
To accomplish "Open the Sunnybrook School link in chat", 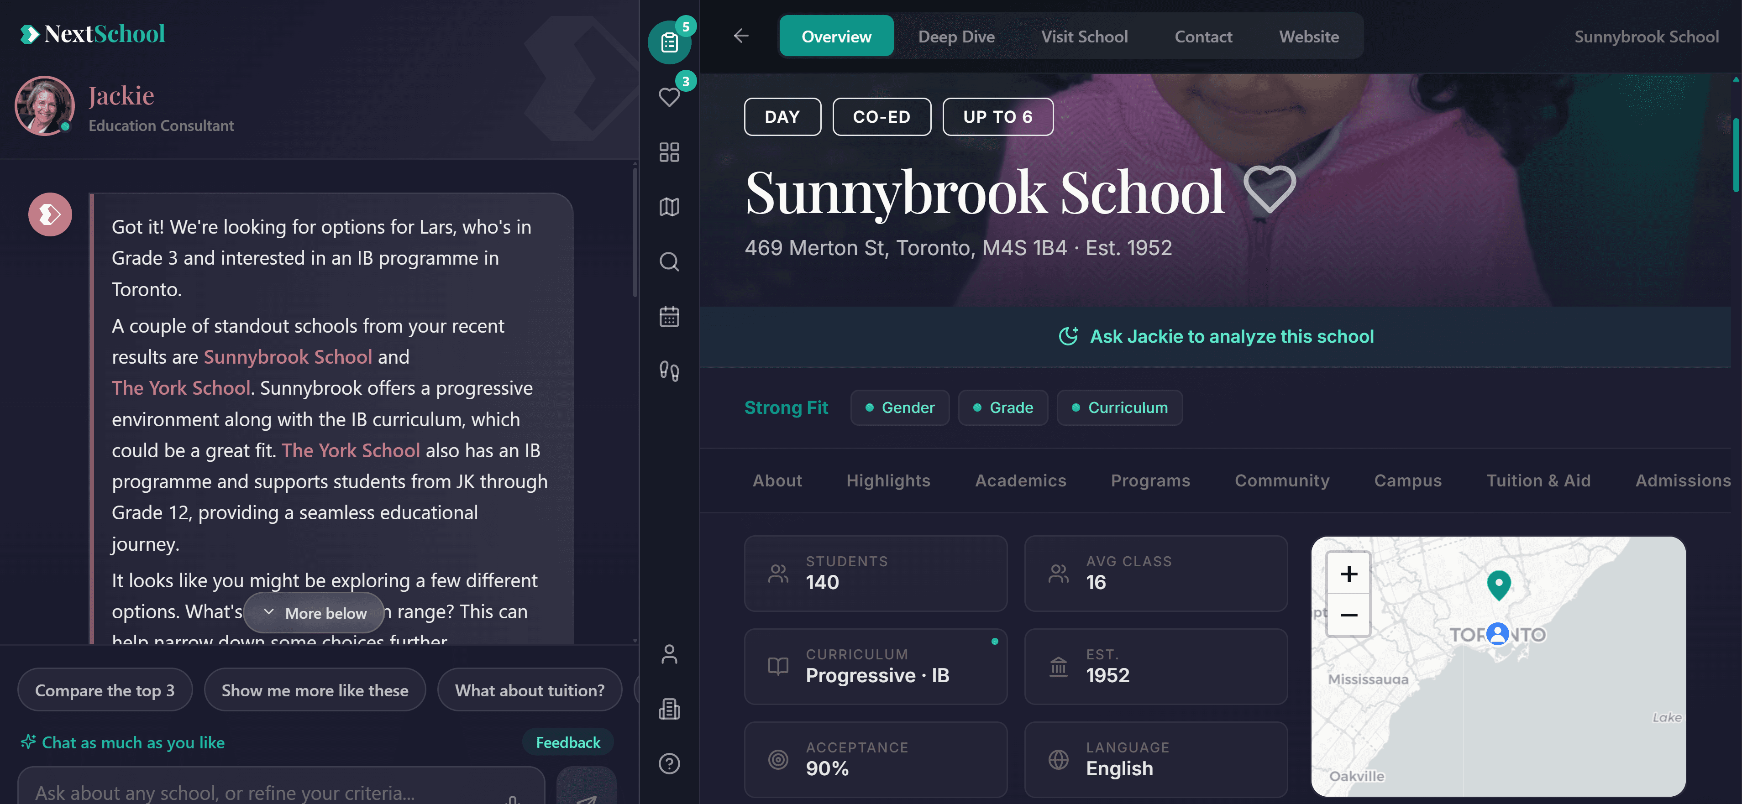I will 288,356.
